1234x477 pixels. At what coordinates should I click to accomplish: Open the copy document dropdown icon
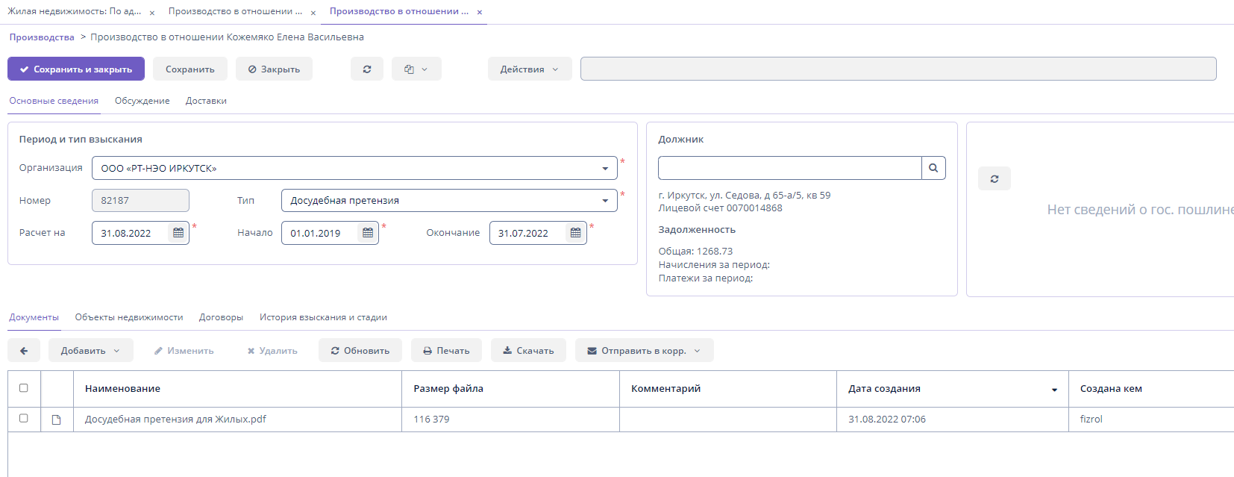416,69
